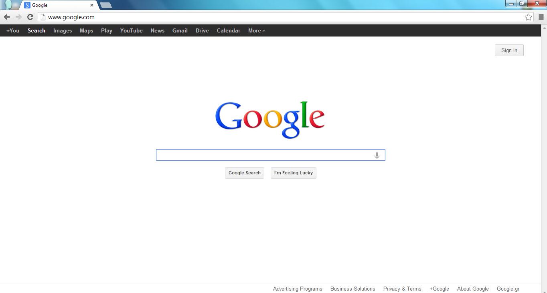Select Gmail from the top navigation bar
This screenshot has width=547, height=293.
pos(180,30)
